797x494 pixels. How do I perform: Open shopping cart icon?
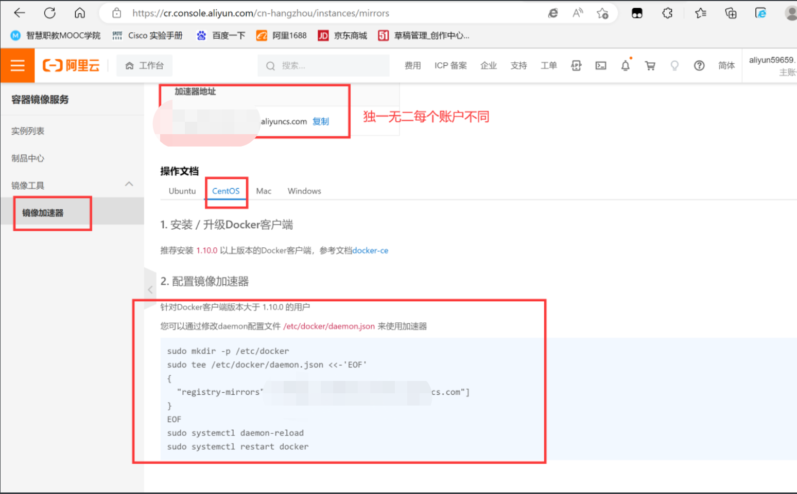click(650, 66)
